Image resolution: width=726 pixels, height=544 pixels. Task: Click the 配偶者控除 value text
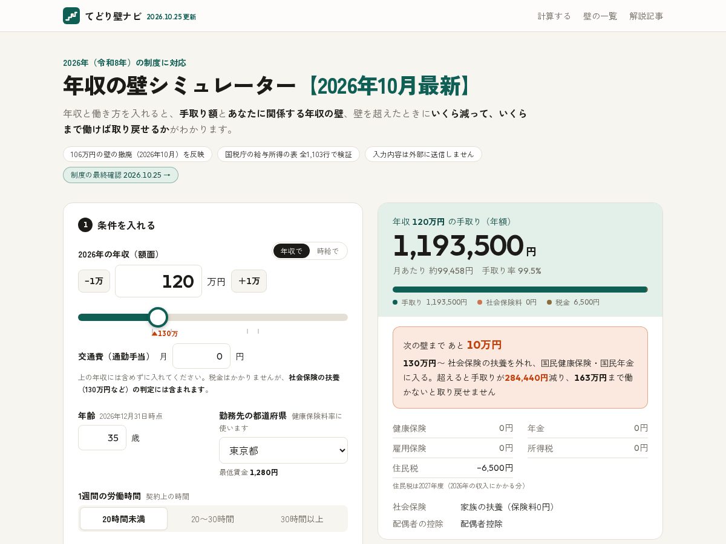(482, 523)
